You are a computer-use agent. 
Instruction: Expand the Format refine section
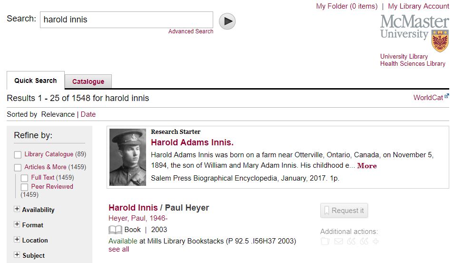[x=17, y=224]
